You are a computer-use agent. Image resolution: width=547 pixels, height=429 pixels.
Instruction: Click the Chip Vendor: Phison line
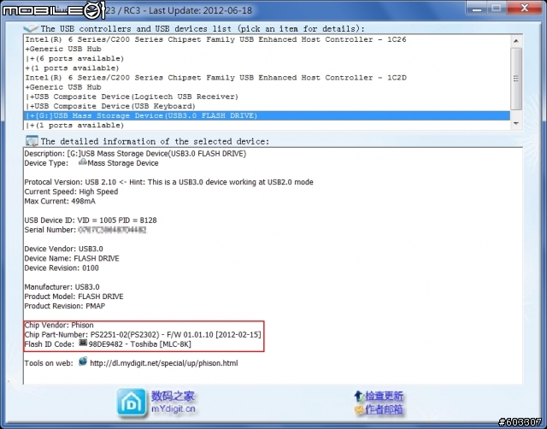click(59, 325)
